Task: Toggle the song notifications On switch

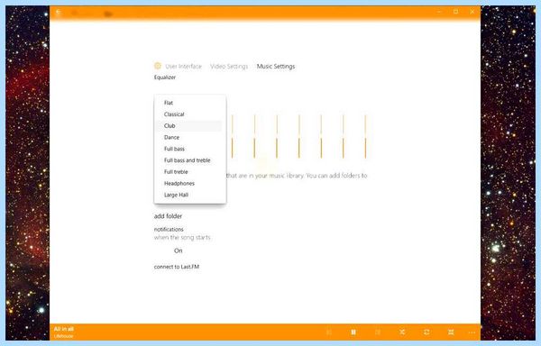Action: point(178,250)
